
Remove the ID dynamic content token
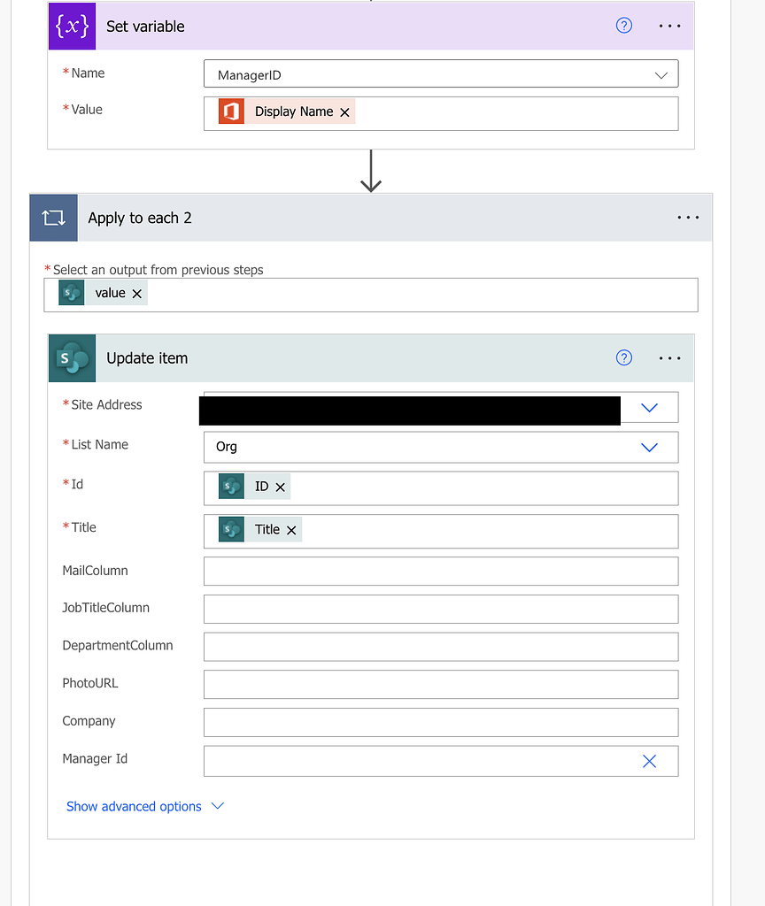pos(281,488)
